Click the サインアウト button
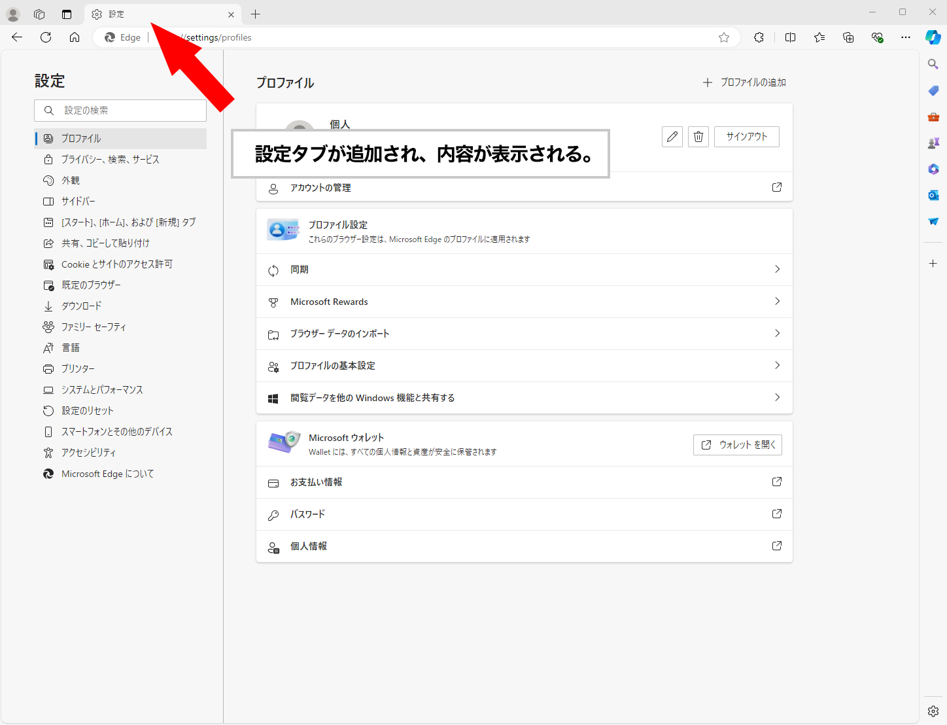Screen dimensions: 947x725 (747, 137)
